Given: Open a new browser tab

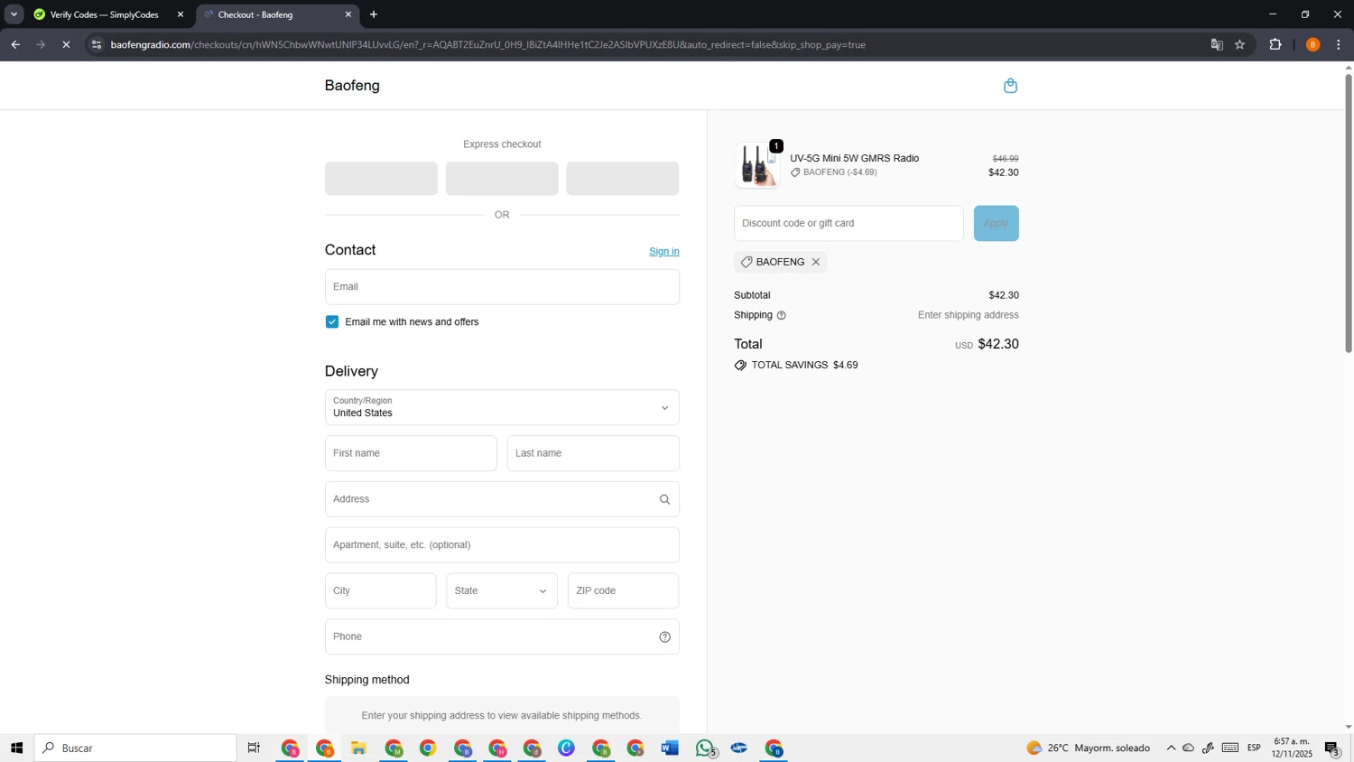Looking at the screenshot, I should click(374, 14).
